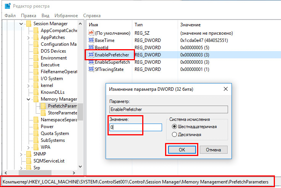281x188 pixels.
Task: Click the Executive folder icon
Action: tap(36, 65)
